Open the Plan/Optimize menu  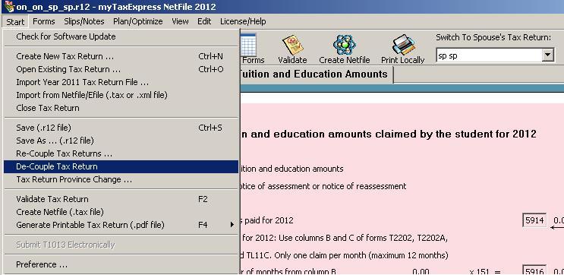(138, 21)
